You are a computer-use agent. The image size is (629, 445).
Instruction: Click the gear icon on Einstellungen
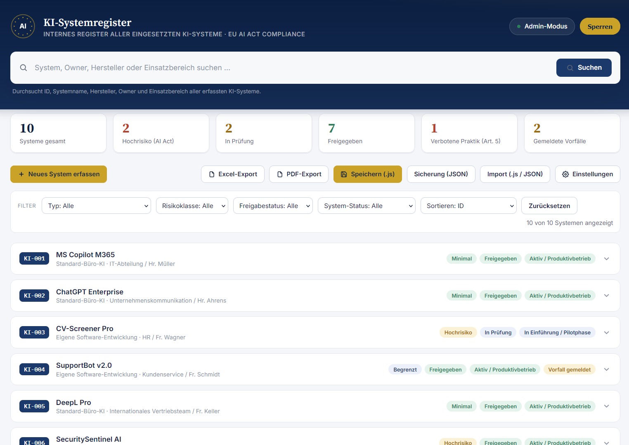[x=565, y=174]
